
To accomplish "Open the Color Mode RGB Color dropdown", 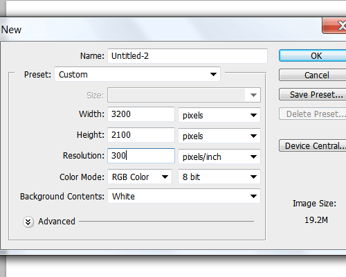I will point(140,177).
